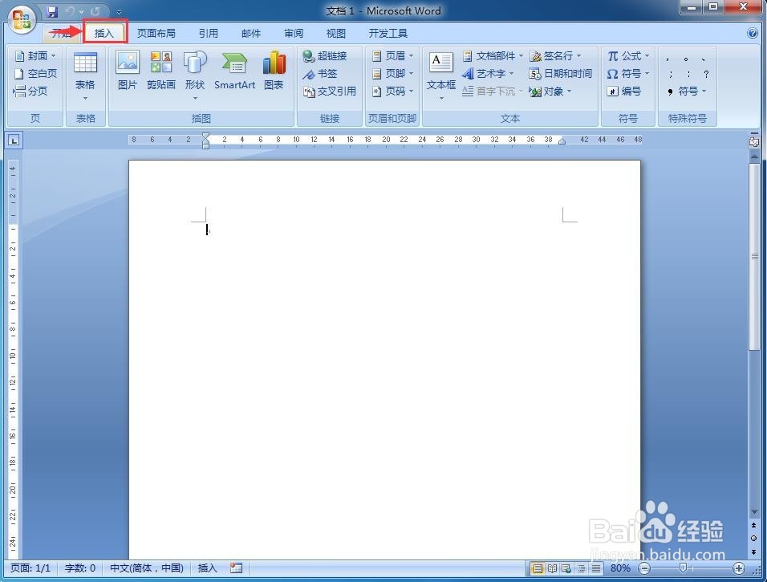The height and width of the screenshot is (582, 767).
Task: Expand the Ω symbol (符号) dropdown
Action: pos(647,74)
